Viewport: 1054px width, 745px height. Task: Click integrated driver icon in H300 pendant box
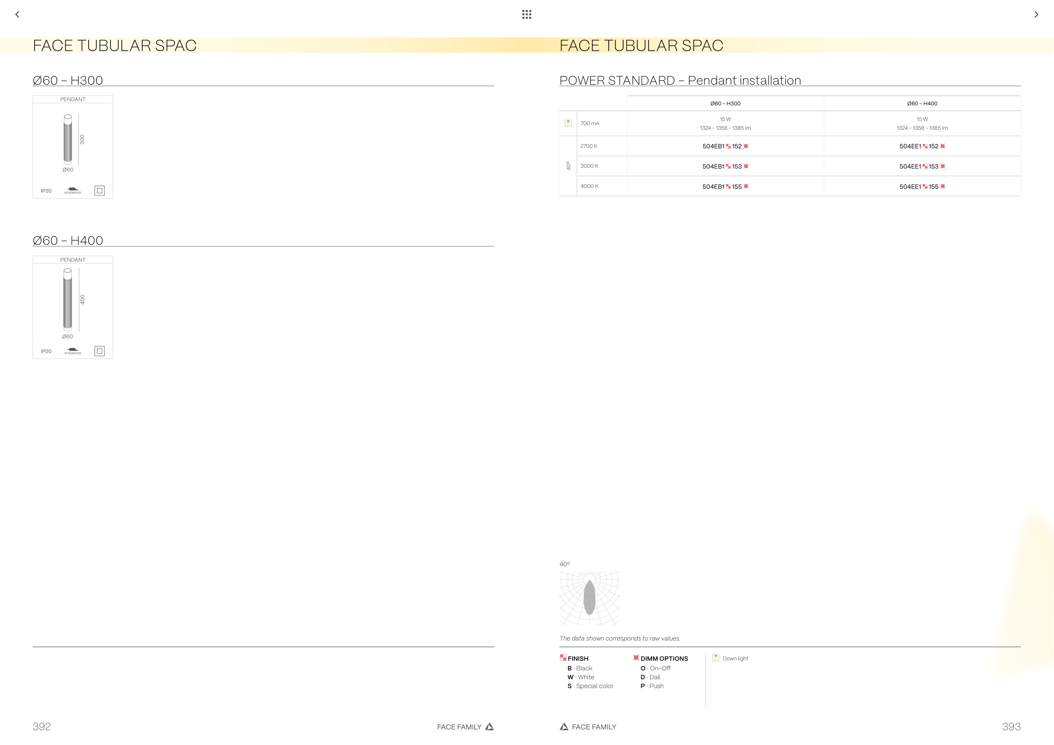tap(73, 190)
